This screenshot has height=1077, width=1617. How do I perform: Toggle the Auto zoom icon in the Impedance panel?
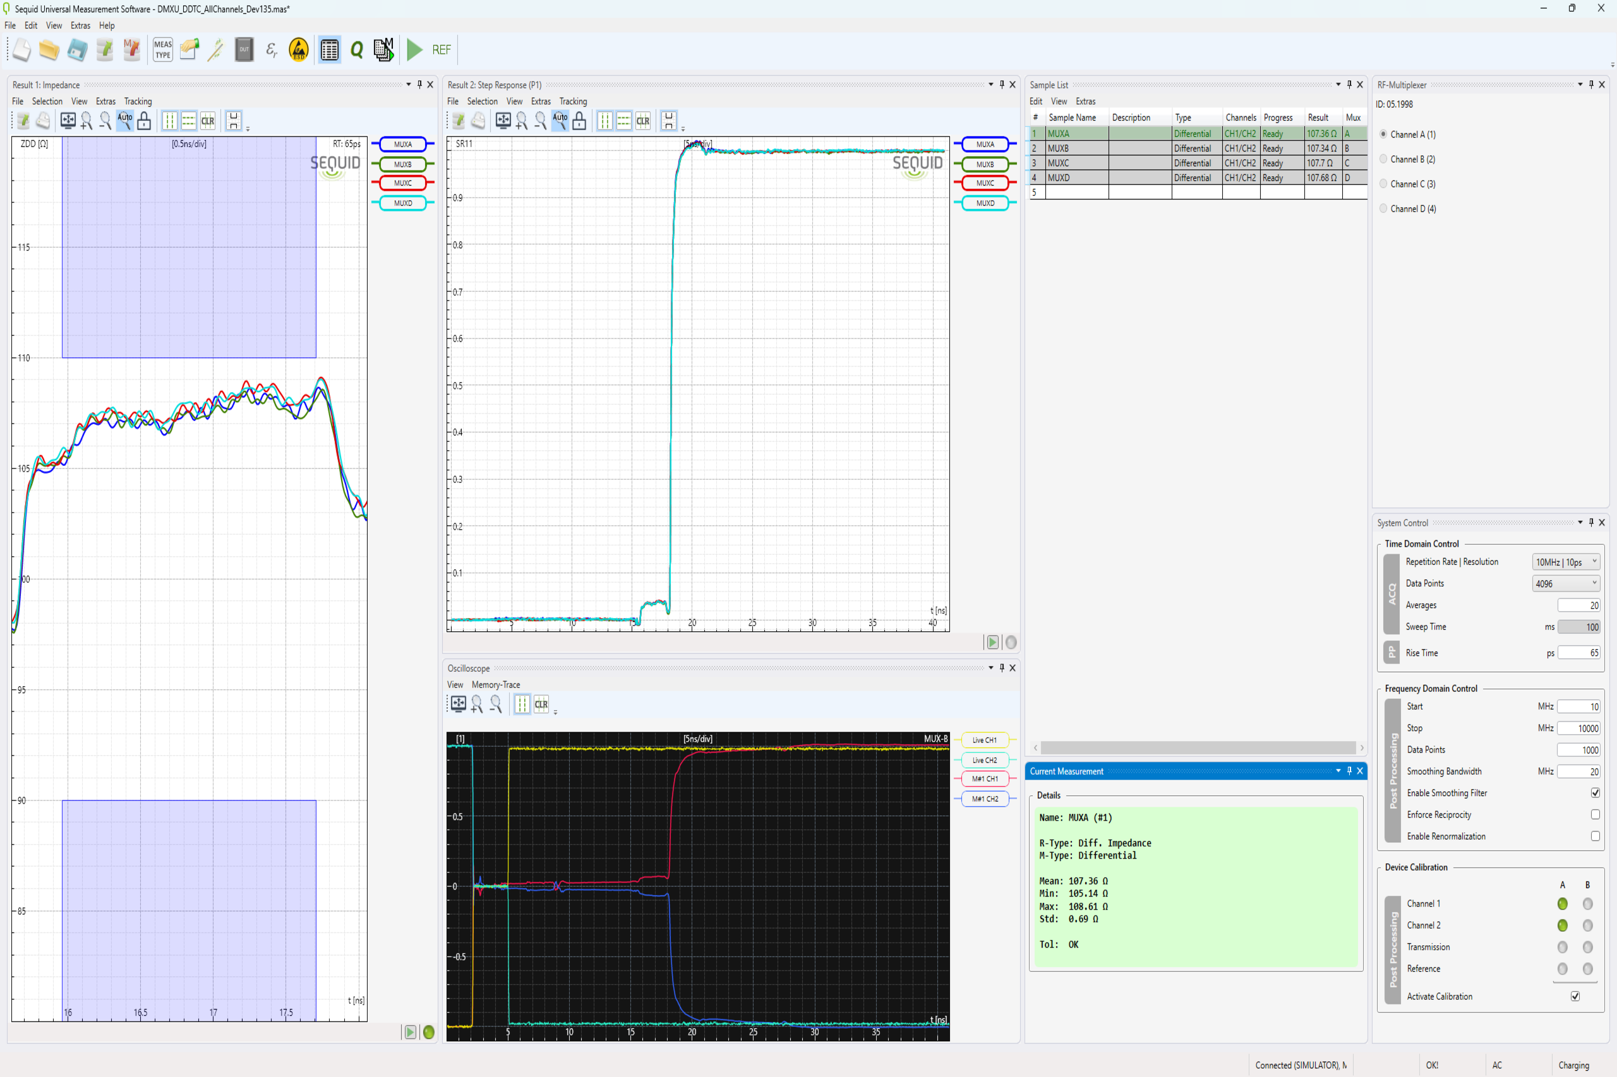124,121
